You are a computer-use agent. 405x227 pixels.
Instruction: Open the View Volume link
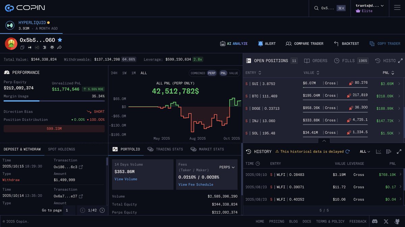126,179
